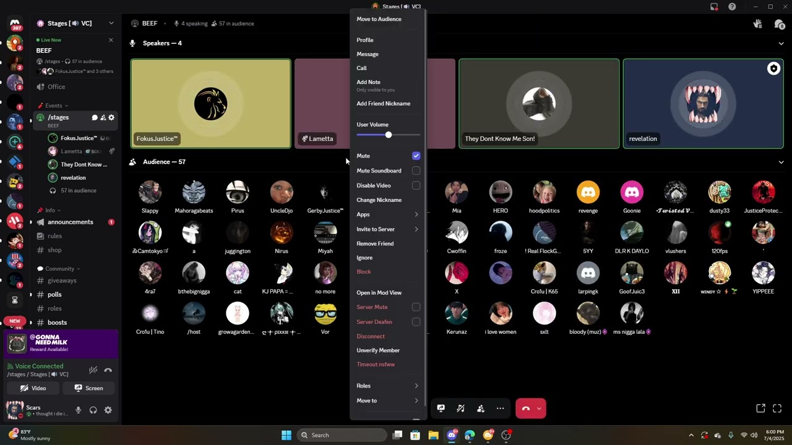Screen dimensions: 792x445
Task: Mute microphone in user panel
Action: coord(78,410)
